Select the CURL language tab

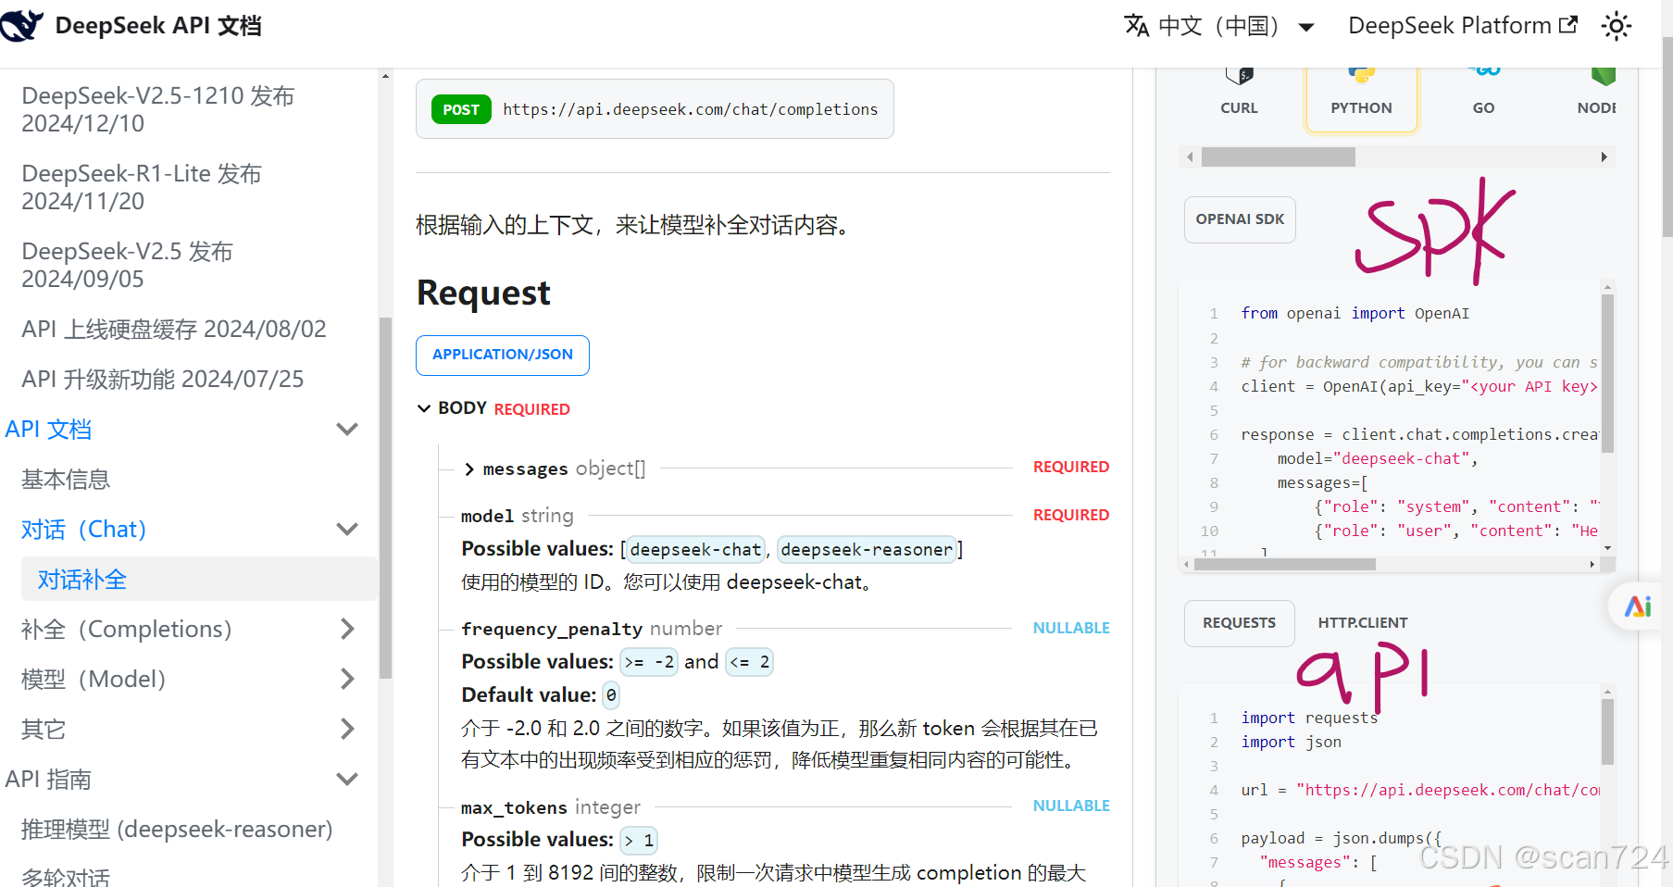coord(1239,99)
